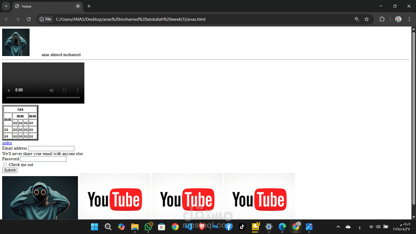Focus the Password input field
Image resolution: width=416 pixels, height=234 pixels.
point(43,159)
